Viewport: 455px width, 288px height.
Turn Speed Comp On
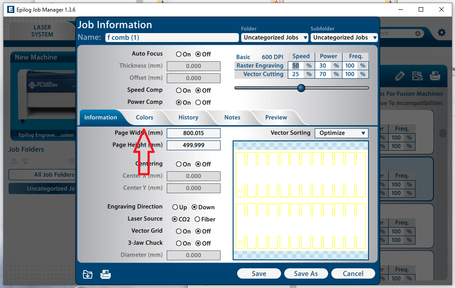pyautogui.click(x=179, y=90)
